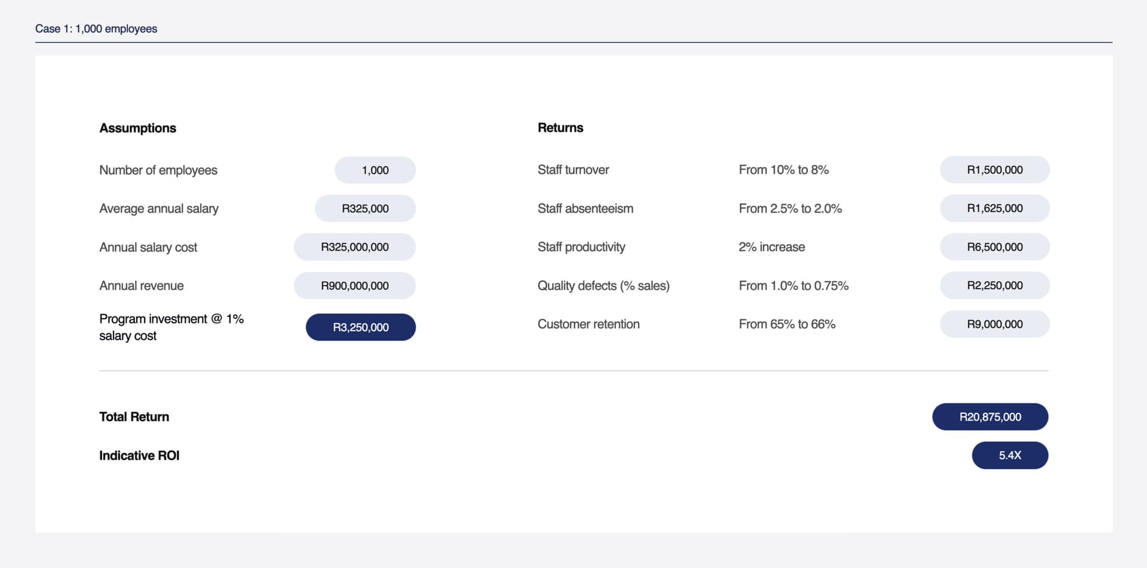Click the Quality defects R2,250,000 value
1147x568 pixels.
[x=995, y=285]
